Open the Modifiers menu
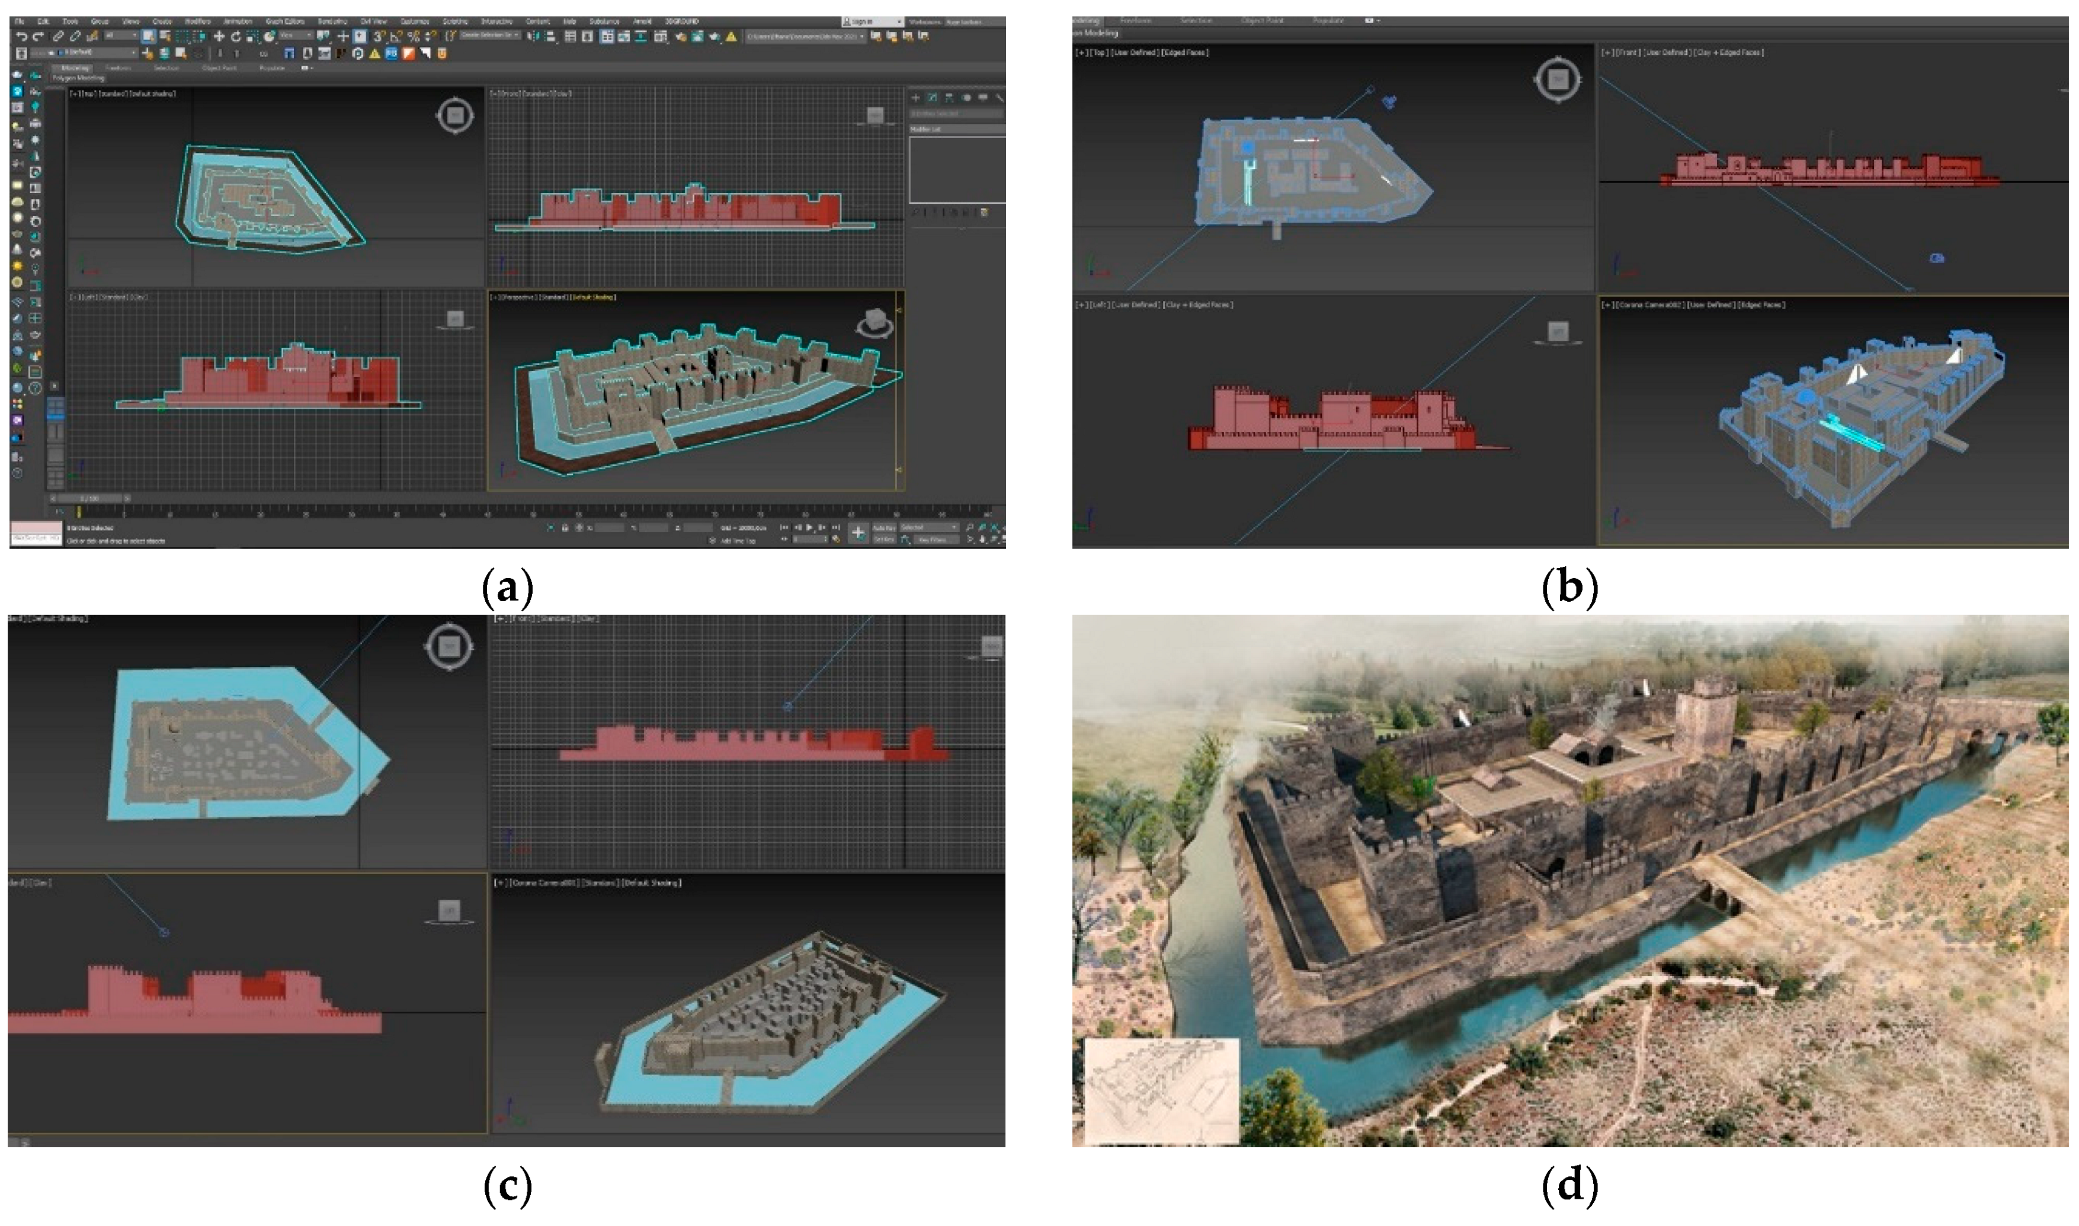 (197, 21)
